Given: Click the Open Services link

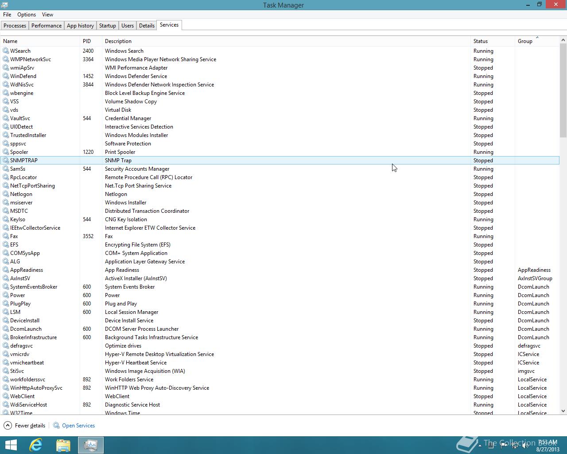Looking at the screenshot, I should (78, 426).
